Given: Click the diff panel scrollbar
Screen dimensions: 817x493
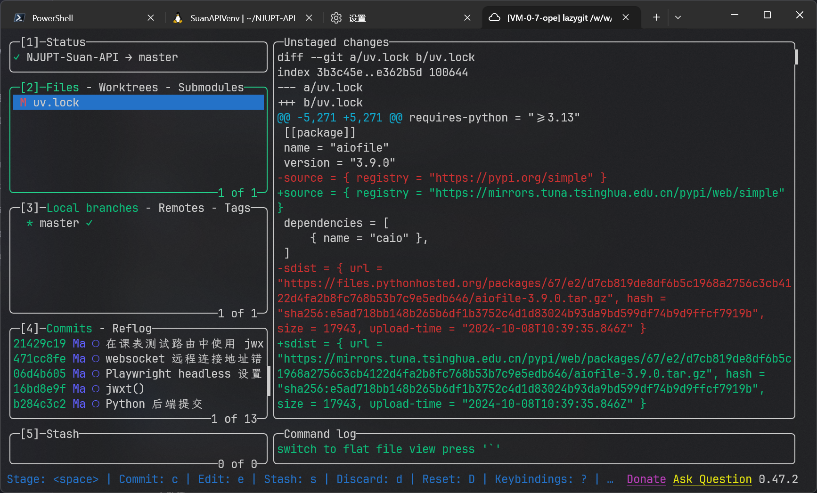Looking at the screenshot, I should pyautogui.click(x=796, y=57).
